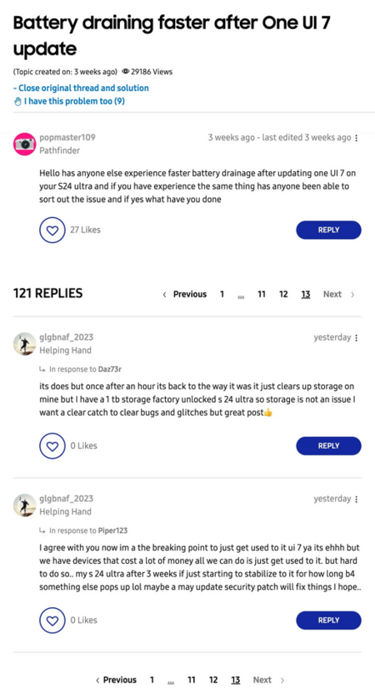Go to page 11 in top pagination
Viewport: 375px width, 700px height.
[x=262, y=294]
